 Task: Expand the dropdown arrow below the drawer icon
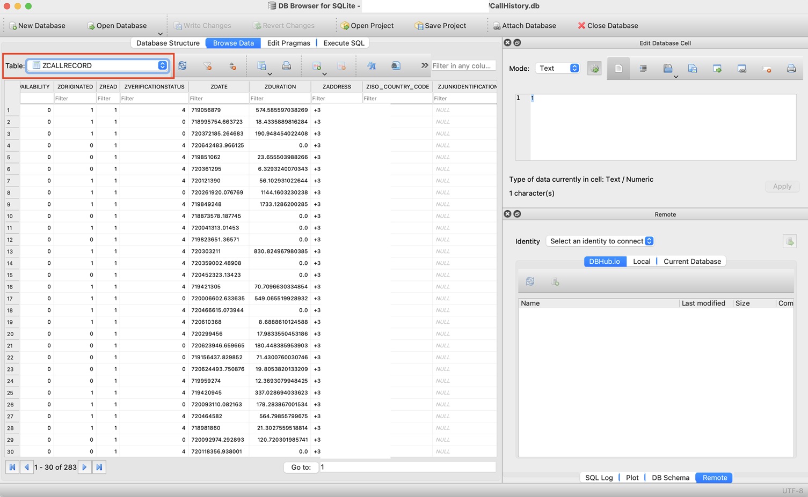(676, 77)
